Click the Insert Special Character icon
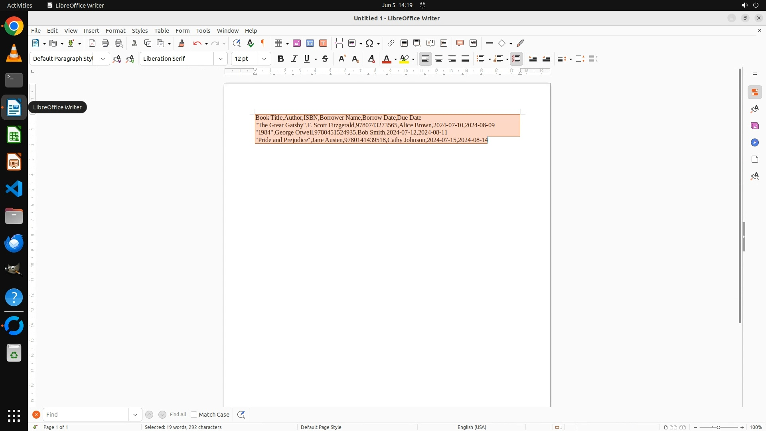 (x=369, y=43)
